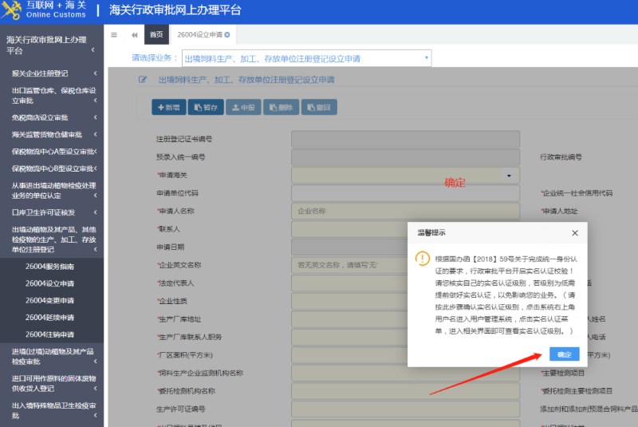This screenshot has width=638, height=427.
Task: Expand 免税商店设立审批 sidebar menu
Action: [52, 117]
